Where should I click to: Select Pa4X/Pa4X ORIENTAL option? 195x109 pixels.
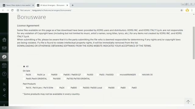(x=24, y=79)
